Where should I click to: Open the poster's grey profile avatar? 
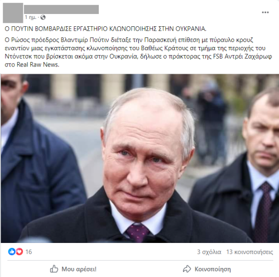point(13,13)
